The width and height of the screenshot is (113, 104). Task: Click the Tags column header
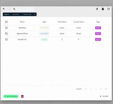coord(98,22)
